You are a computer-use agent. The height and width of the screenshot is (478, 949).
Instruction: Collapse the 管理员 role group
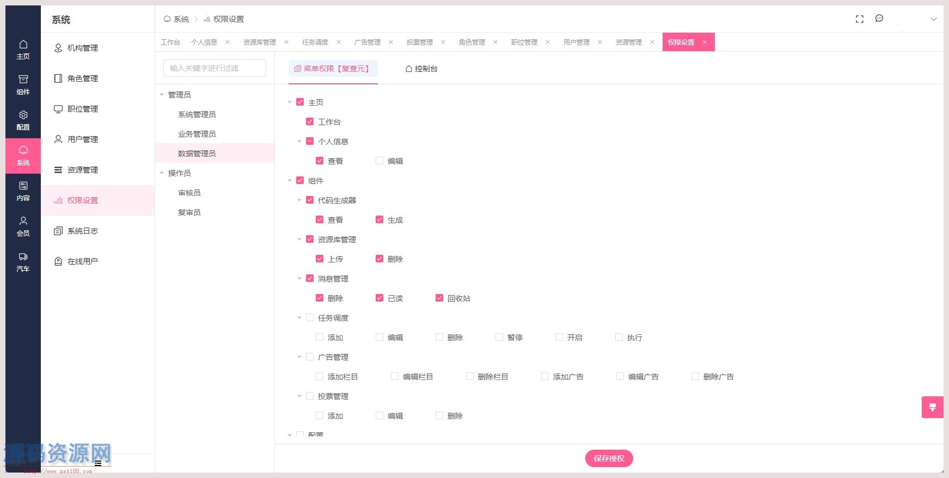pyautogui.click(x=162, y=95)
